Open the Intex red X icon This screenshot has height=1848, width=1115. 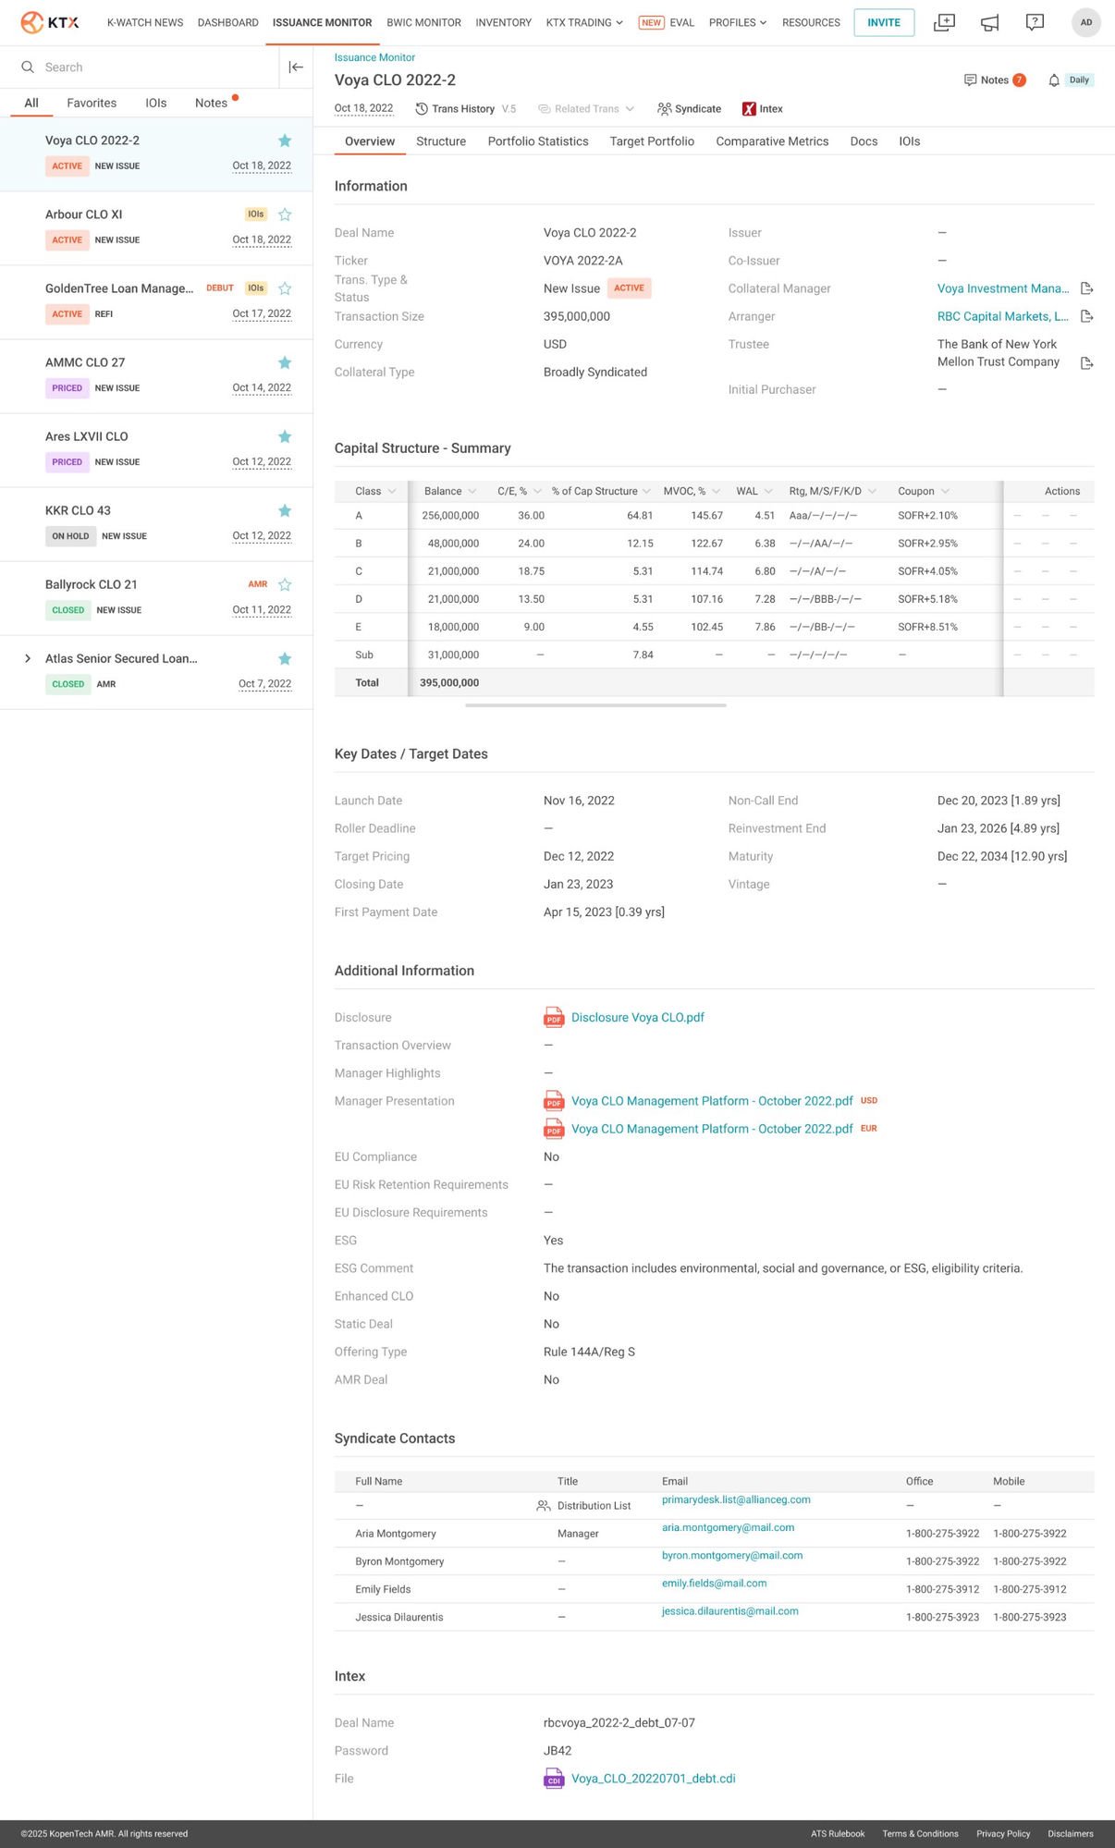749,109
